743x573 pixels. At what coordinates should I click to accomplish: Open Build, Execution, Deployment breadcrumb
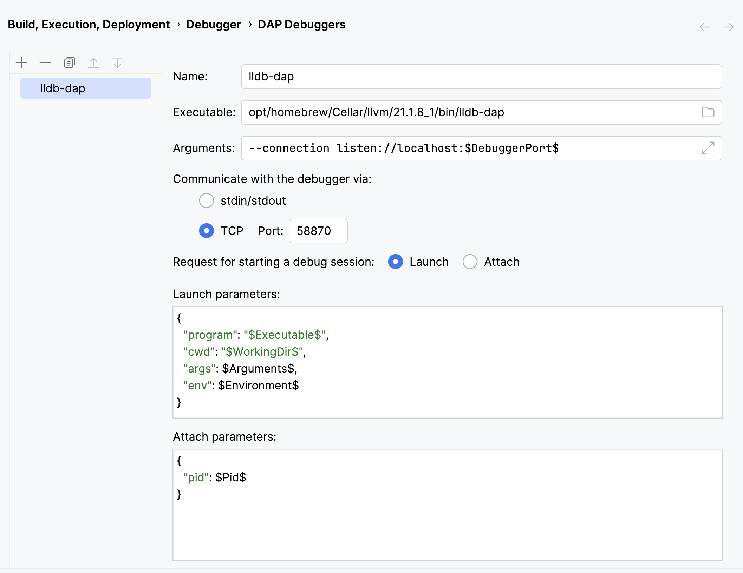(x=89, y=25)
